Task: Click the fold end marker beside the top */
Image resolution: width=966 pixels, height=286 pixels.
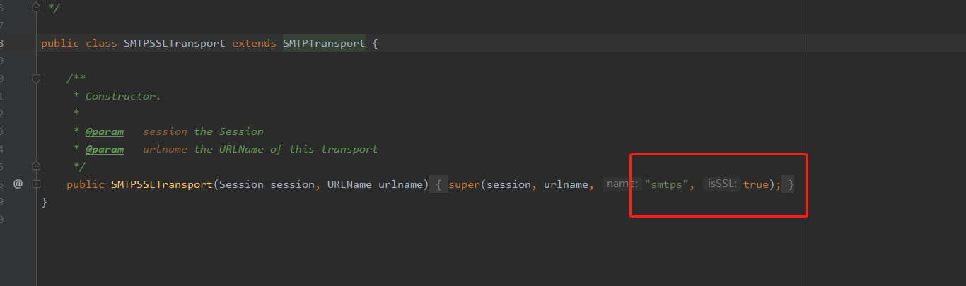Action: 36,8
